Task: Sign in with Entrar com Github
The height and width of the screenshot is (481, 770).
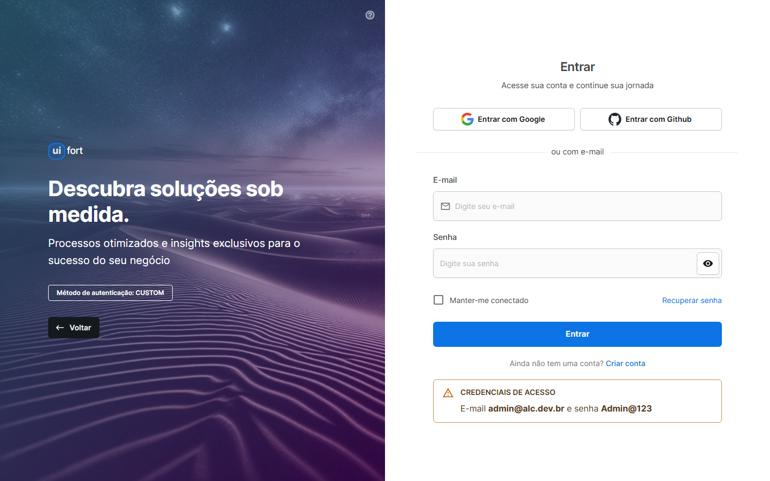Action: tap(651, 119)
